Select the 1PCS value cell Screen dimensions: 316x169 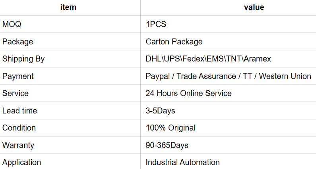[x=156, y=24]
